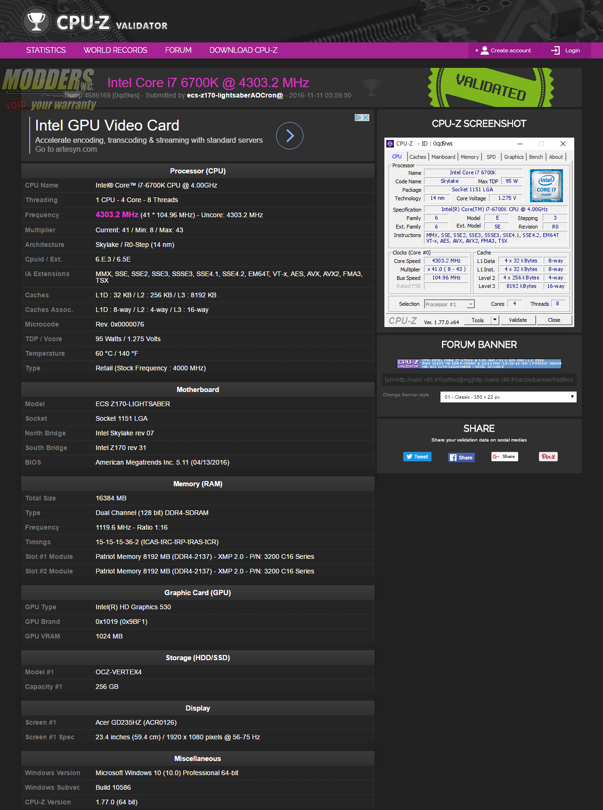603x810 pixels.
Task: Select the Mainboard tab in CPU-Z screenshot
Action: pyautogui.click(x=443, y=157)
